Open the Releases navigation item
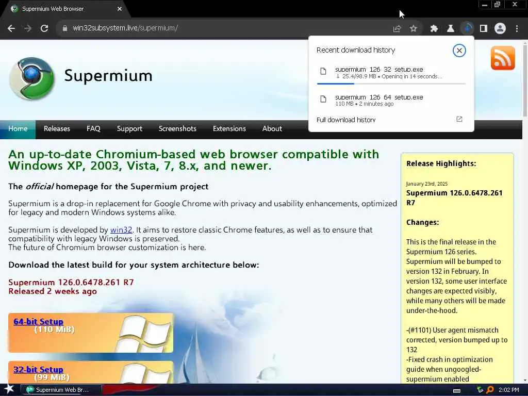The height and width of the screenshot is (396, 528). coord(57,128)
